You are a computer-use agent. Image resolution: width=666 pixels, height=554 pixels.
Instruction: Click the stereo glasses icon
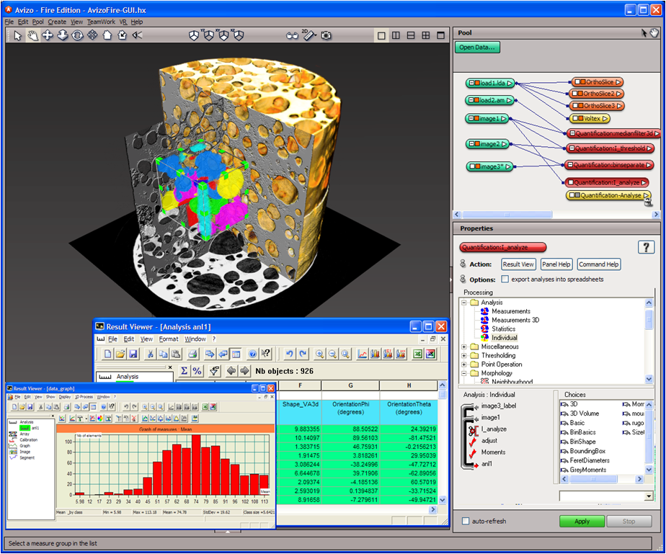coord(292,35)
